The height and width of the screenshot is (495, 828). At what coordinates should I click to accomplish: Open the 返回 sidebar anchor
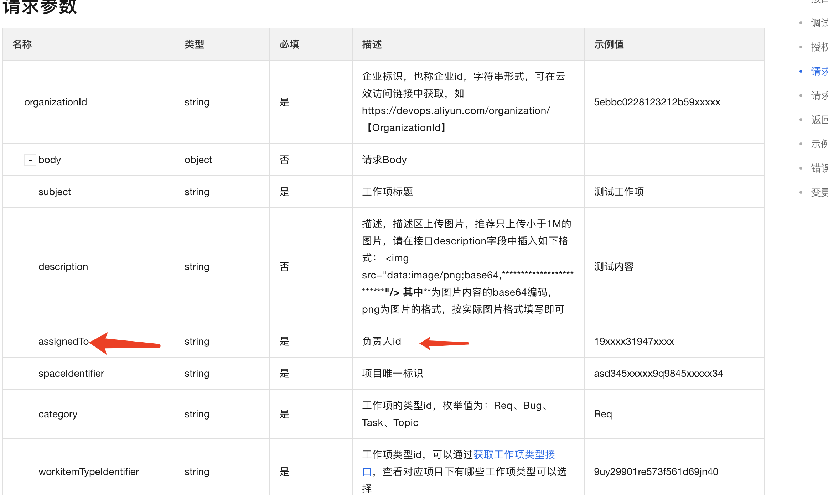pyautogui.click(x=819, y=120)
